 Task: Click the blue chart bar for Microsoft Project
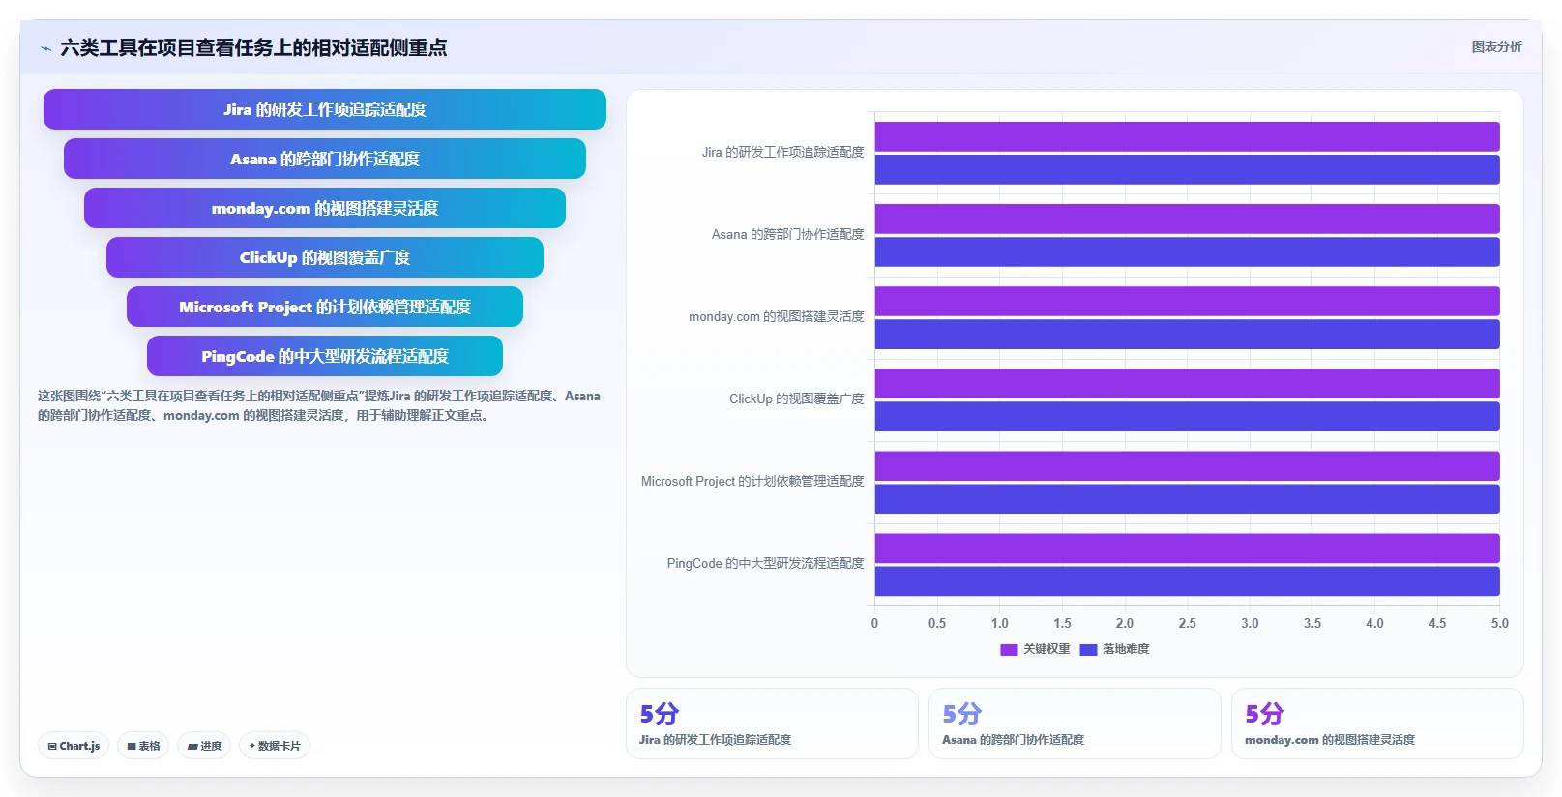point(1187,498)
